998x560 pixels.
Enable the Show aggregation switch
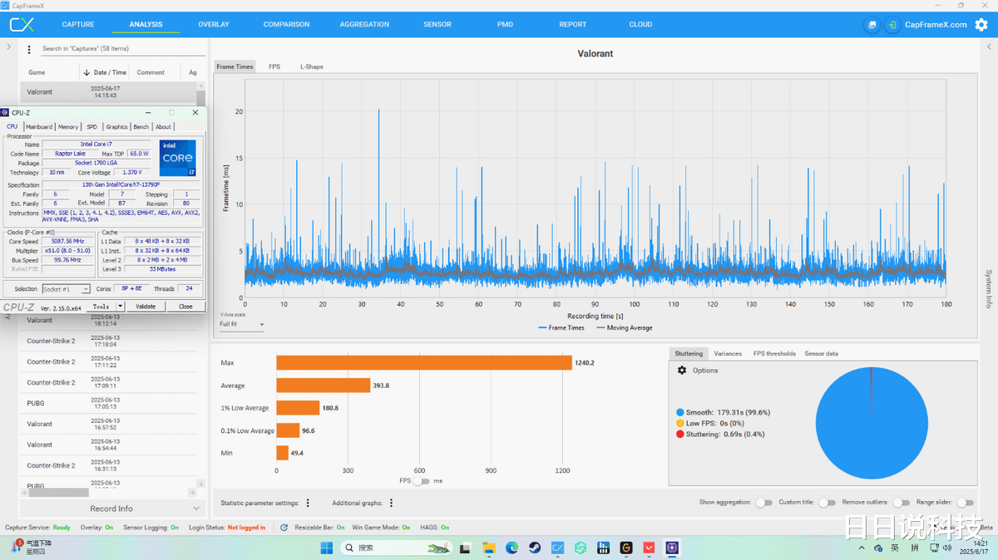coord(763,503)
